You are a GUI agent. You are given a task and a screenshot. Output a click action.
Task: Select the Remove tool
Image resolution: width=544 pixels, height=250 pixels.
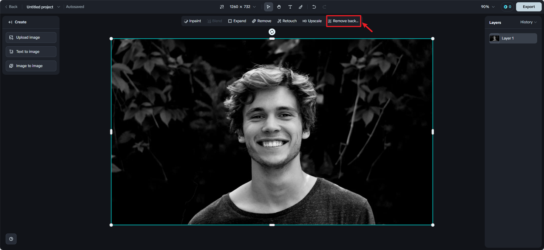(x=261, y=21)
